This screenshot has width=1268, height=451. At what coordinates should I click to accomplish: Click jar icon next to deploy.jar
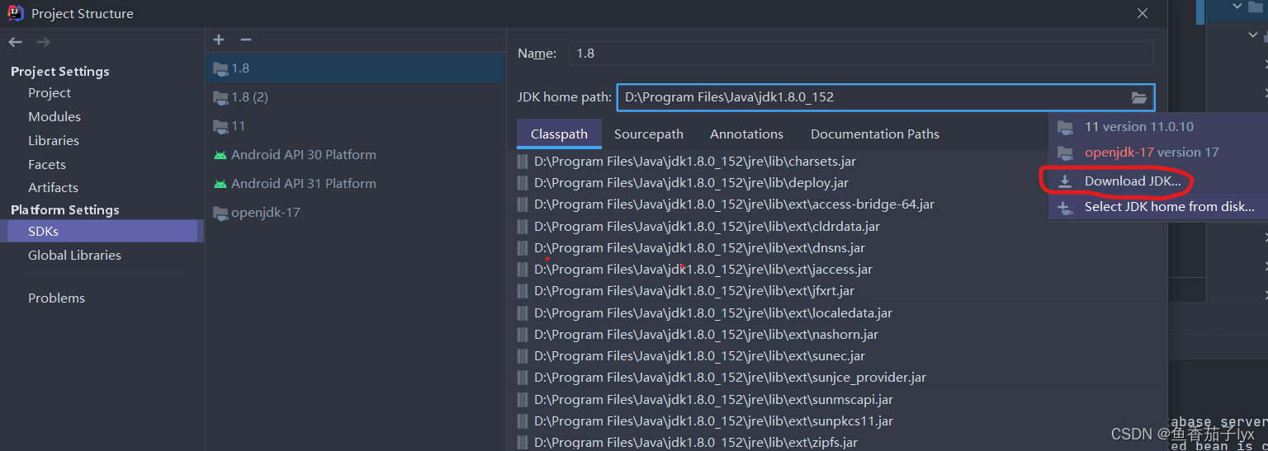[522, 183]
